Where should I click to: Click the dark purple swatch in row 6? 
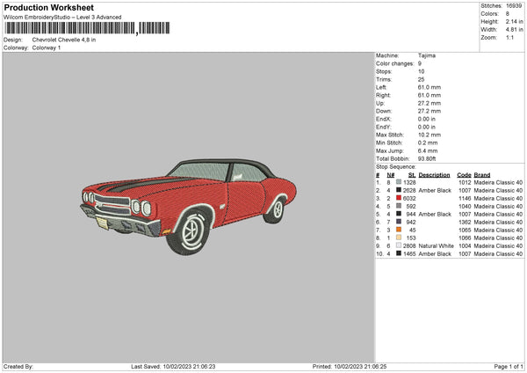tap(399, 222)
